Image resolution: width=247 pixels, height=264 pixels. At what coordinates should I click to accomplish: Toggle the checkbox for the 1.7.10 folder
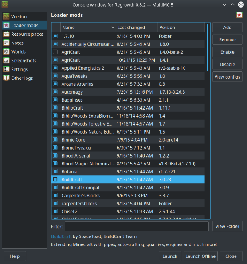[x=55, y=36]
